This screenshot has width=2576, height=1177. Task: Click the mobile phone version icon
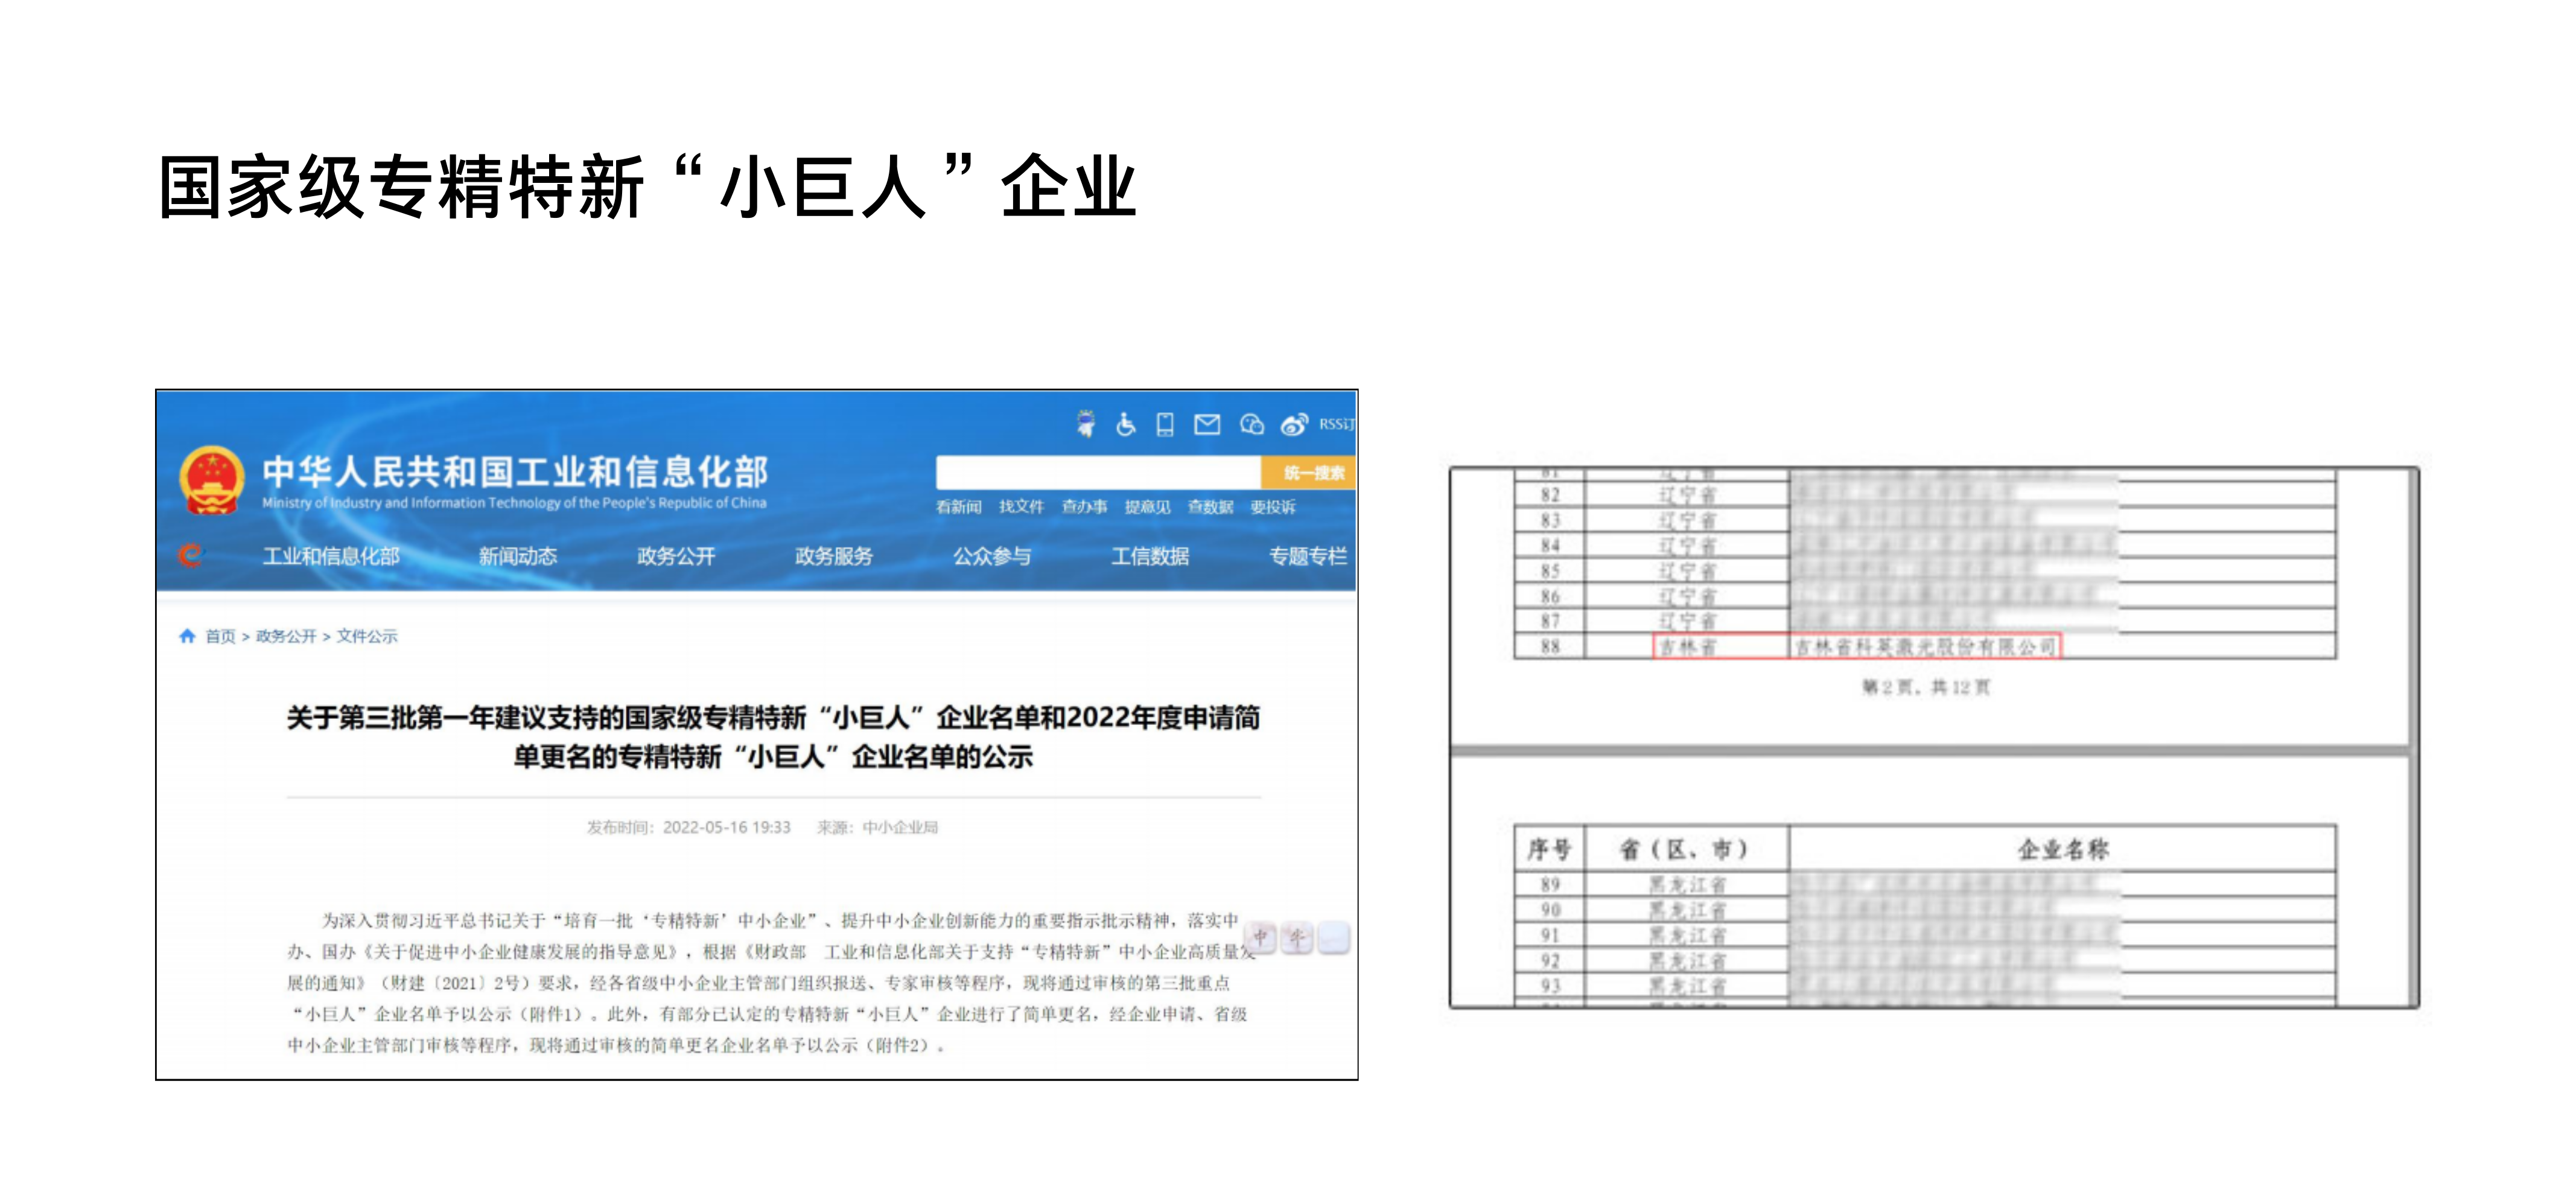click(x=1165, y=424)
